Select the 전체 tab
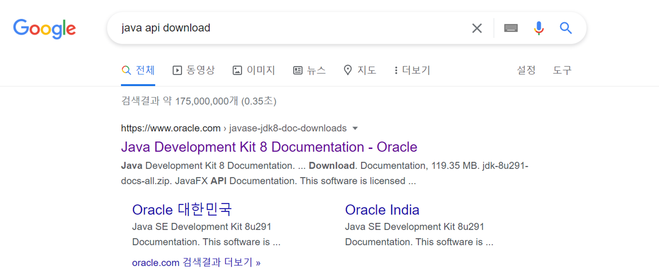 138,70
